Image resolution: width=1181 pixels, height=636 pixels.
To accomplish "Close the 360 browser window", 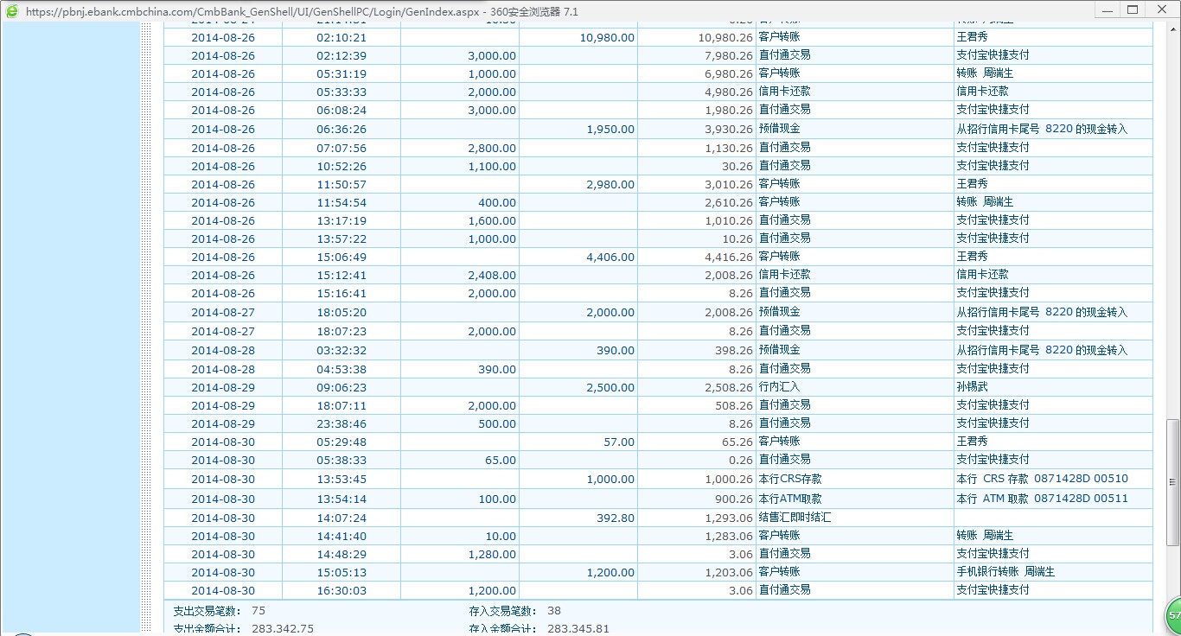I will [x=1159, y=10].
